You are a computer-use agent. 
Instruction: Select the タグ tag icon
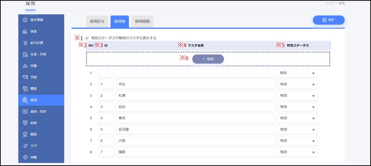tap(25, 146)
